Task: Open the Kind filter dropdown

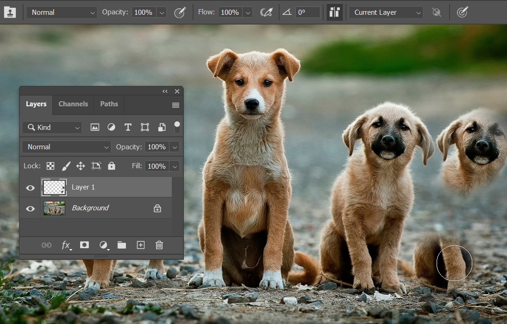Action: click(52, 127)
